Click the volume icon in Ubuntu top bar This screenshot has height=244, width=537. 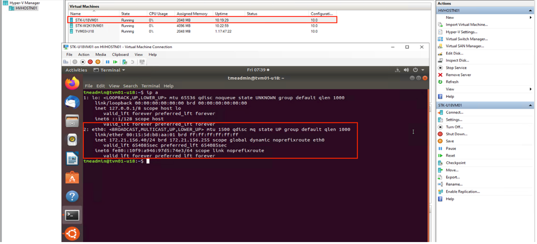[x=406, y=70]
